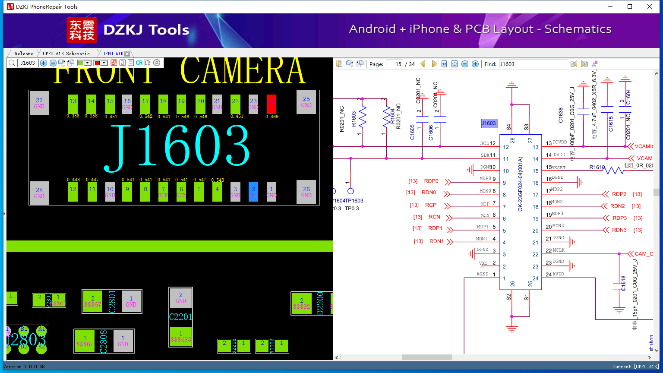The image size is (663, 373).
Task: Rotate PCB layout counter-clockwise
Action: point(71,63)
